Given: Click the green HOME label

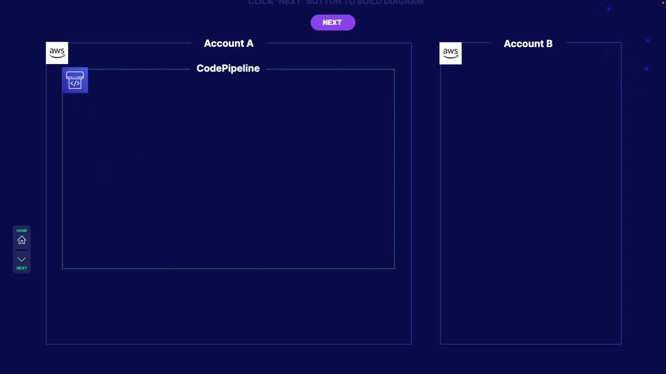Looking at the screenshot, I should tap(22, 231).
